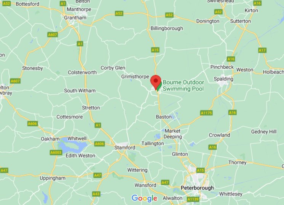The image size is (284, 205).
Task: Click the Oakham town label
Action: [x=50, y=139]
